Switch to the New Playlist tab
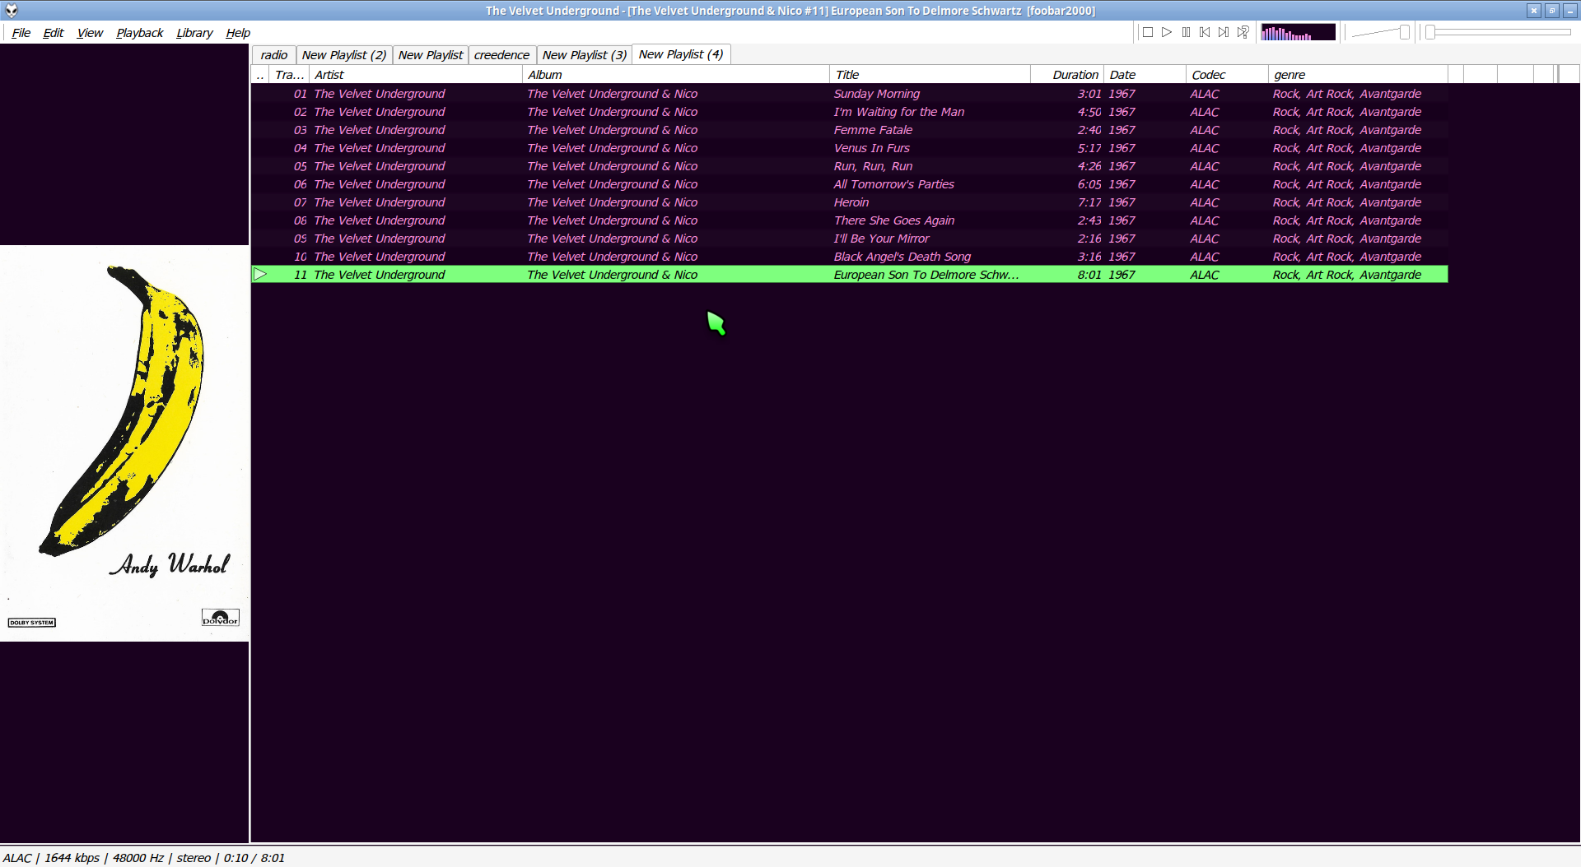Screen dimensions: 1581x867 coord(431,55)
